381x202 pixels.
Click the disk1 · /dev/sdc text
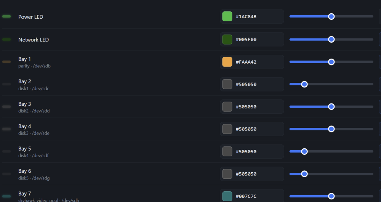pyautogui.click(x=34, y=89)
